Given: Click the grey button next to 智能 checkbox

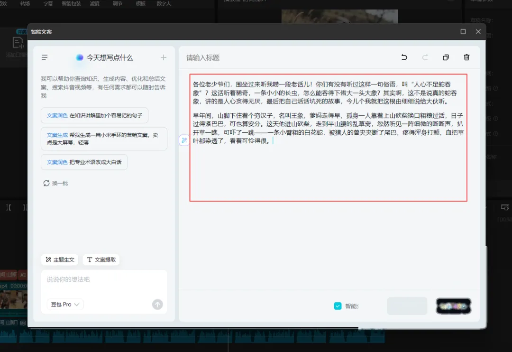Looking at the screenshot, I should click(x=407, y=306).
